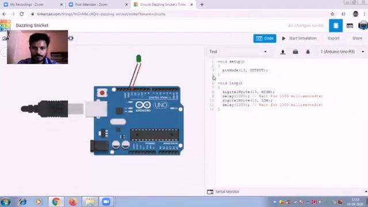Click the Arduino red reset button

tap(102, 93)
